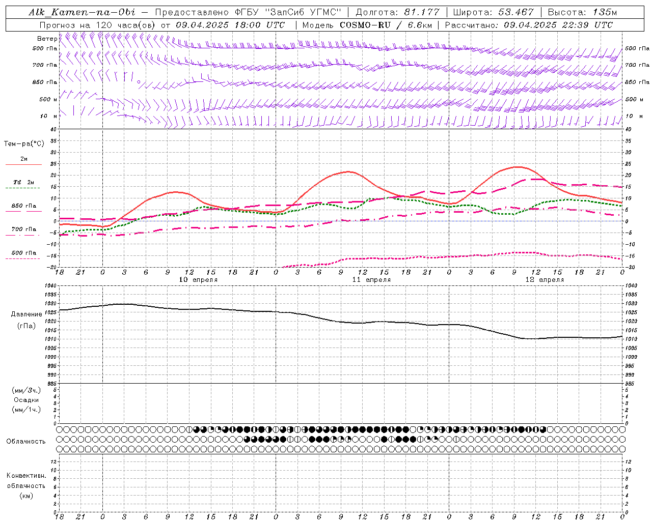The image size is (652, 521).
Task: Click the (км) unit label for convective clouds
Action: pos(26,496)
